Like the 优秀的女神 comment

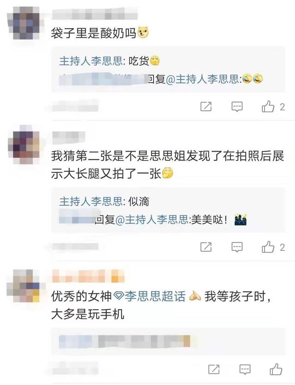(x=276, y=369)
